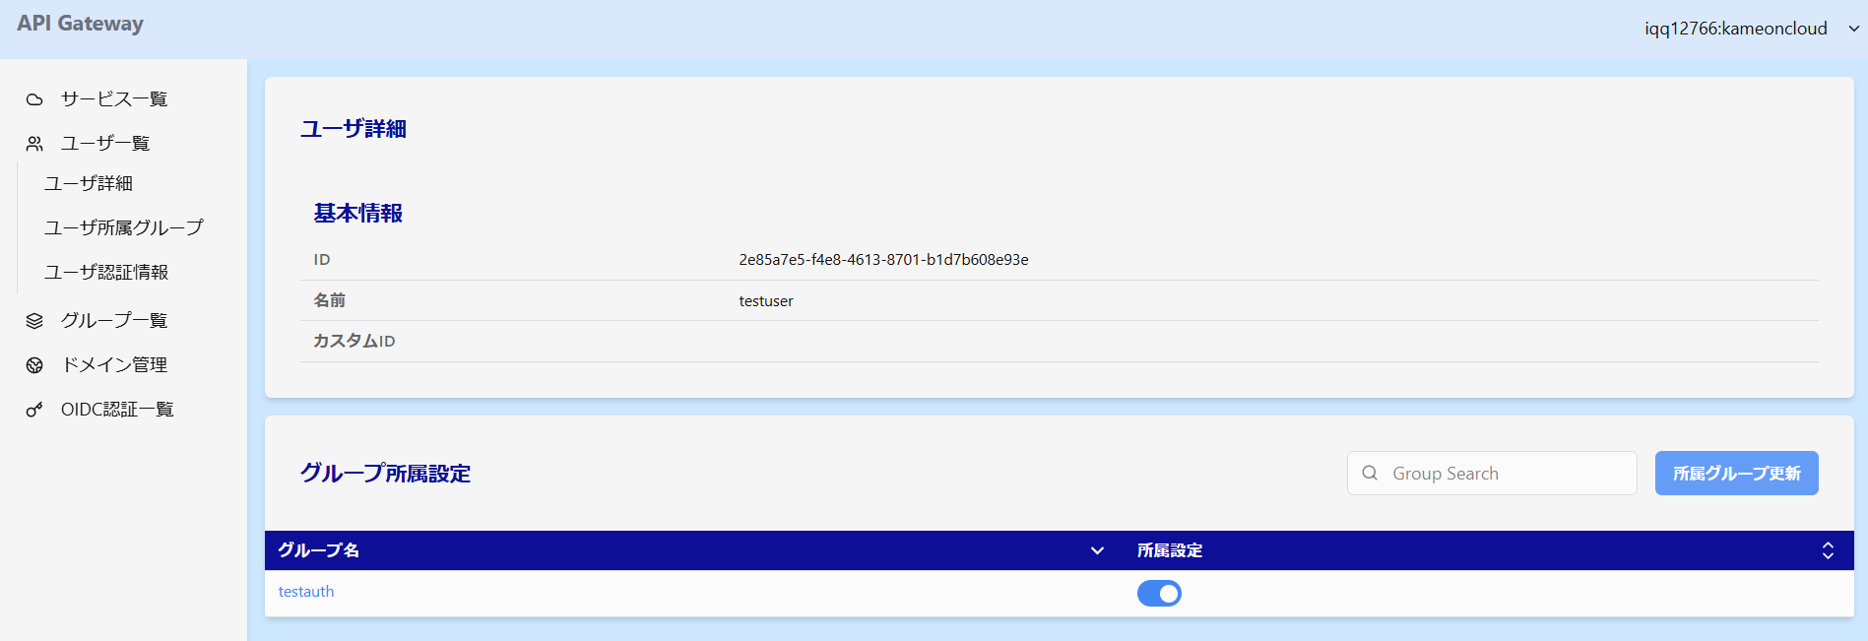Open the ユーザ詳細 submenu item
This screenshot has height=641, width=1868.
pos(89,183)
